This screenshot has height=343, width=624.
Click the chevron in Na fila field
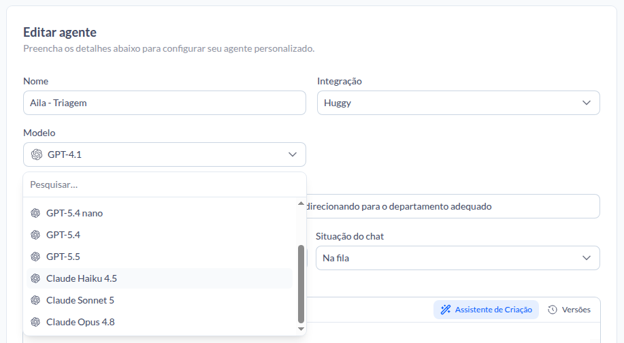pos(586,258)
